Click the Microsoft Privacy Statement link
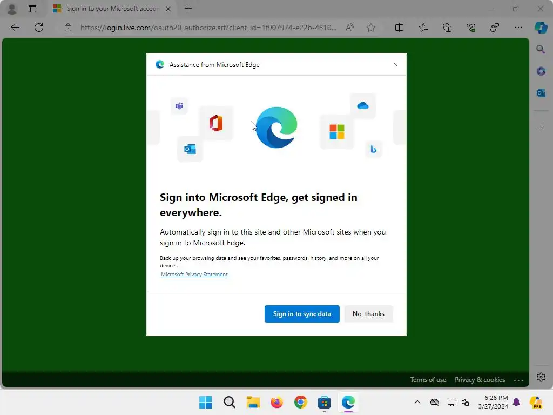 pyautogui.click(x=194, y=274)
